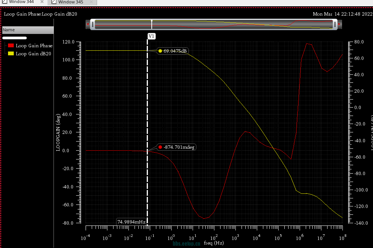The height and width of the screenshot is (248, 373).
Task: Click the Window 345 tab icon
Action: tap(54, 2)
